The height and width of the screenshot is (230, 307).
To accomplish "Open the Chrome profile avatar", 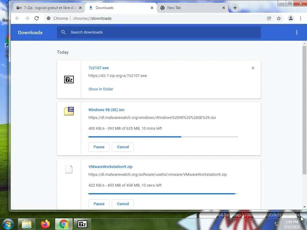I will pyautogui.click(x=291, y=18).
